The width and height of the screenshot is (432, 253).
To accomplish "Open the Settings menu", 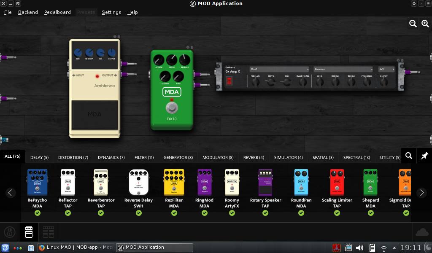I will point(111,12).
